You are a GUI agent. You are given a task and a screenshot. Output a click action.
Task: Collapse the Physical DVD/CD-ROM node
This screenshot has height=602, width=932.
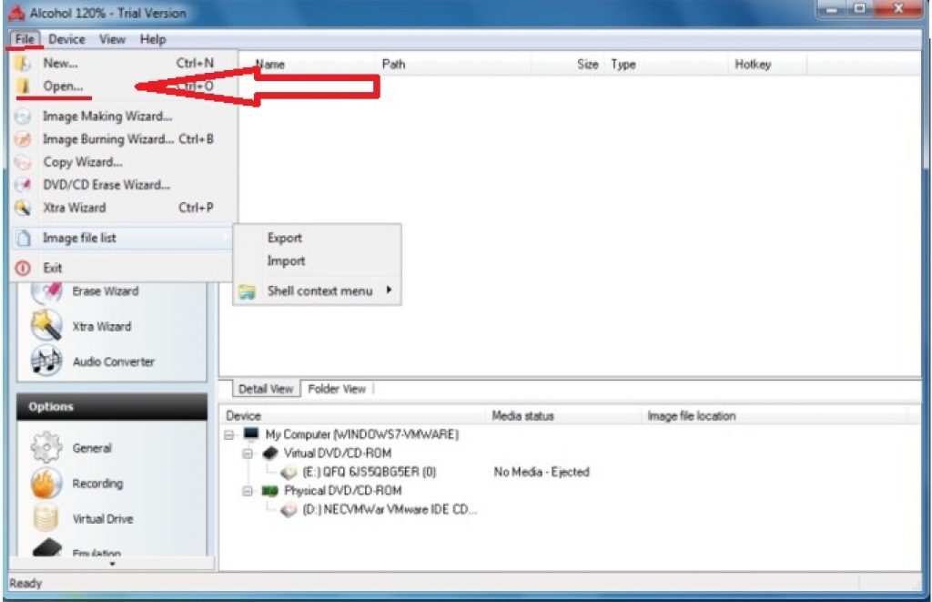pos(248,490)
